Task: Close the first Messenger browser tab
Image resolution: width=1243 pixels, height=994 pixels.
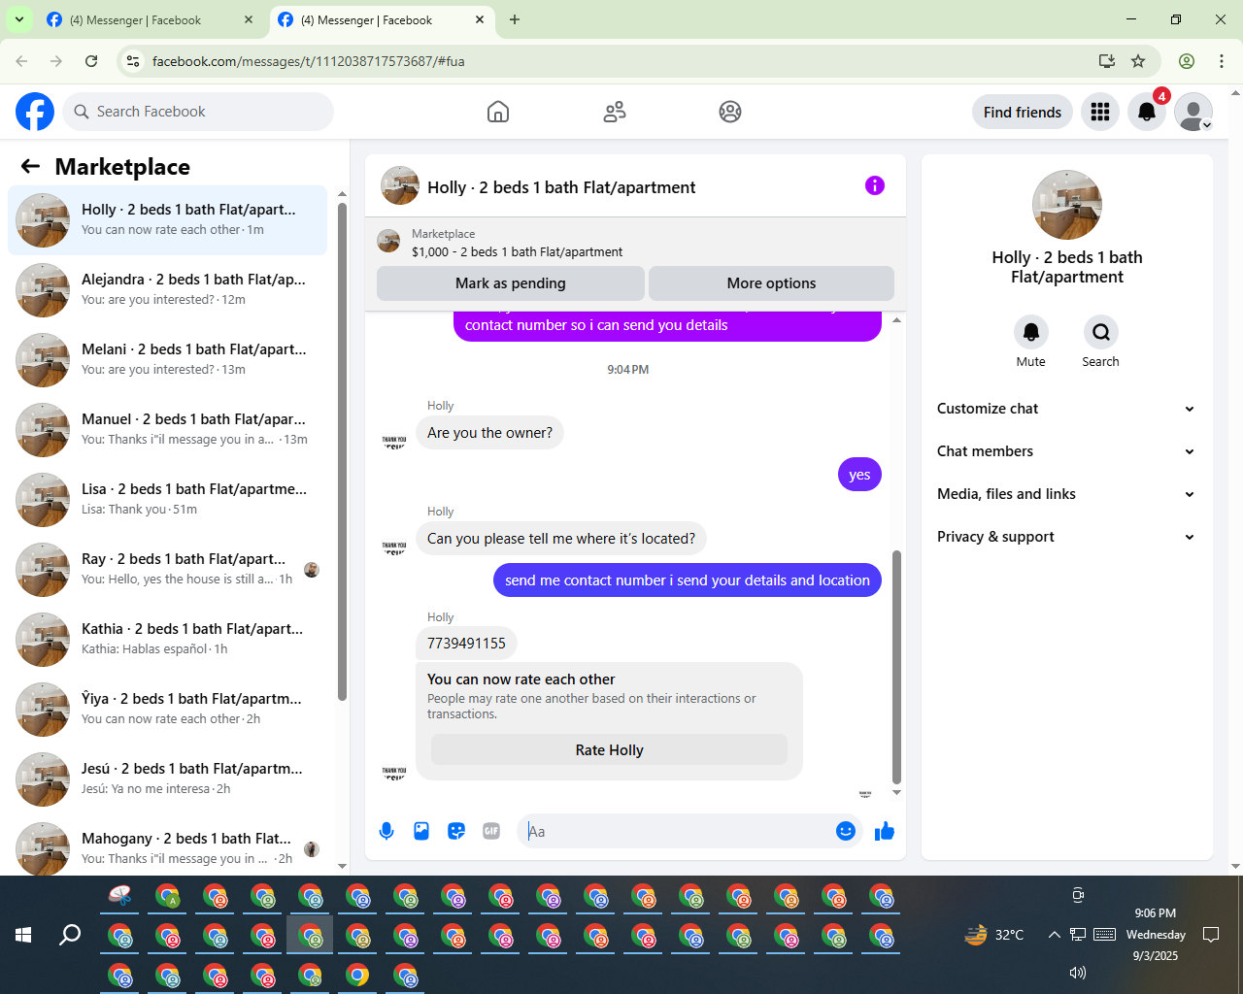Action: coord(249,19)
